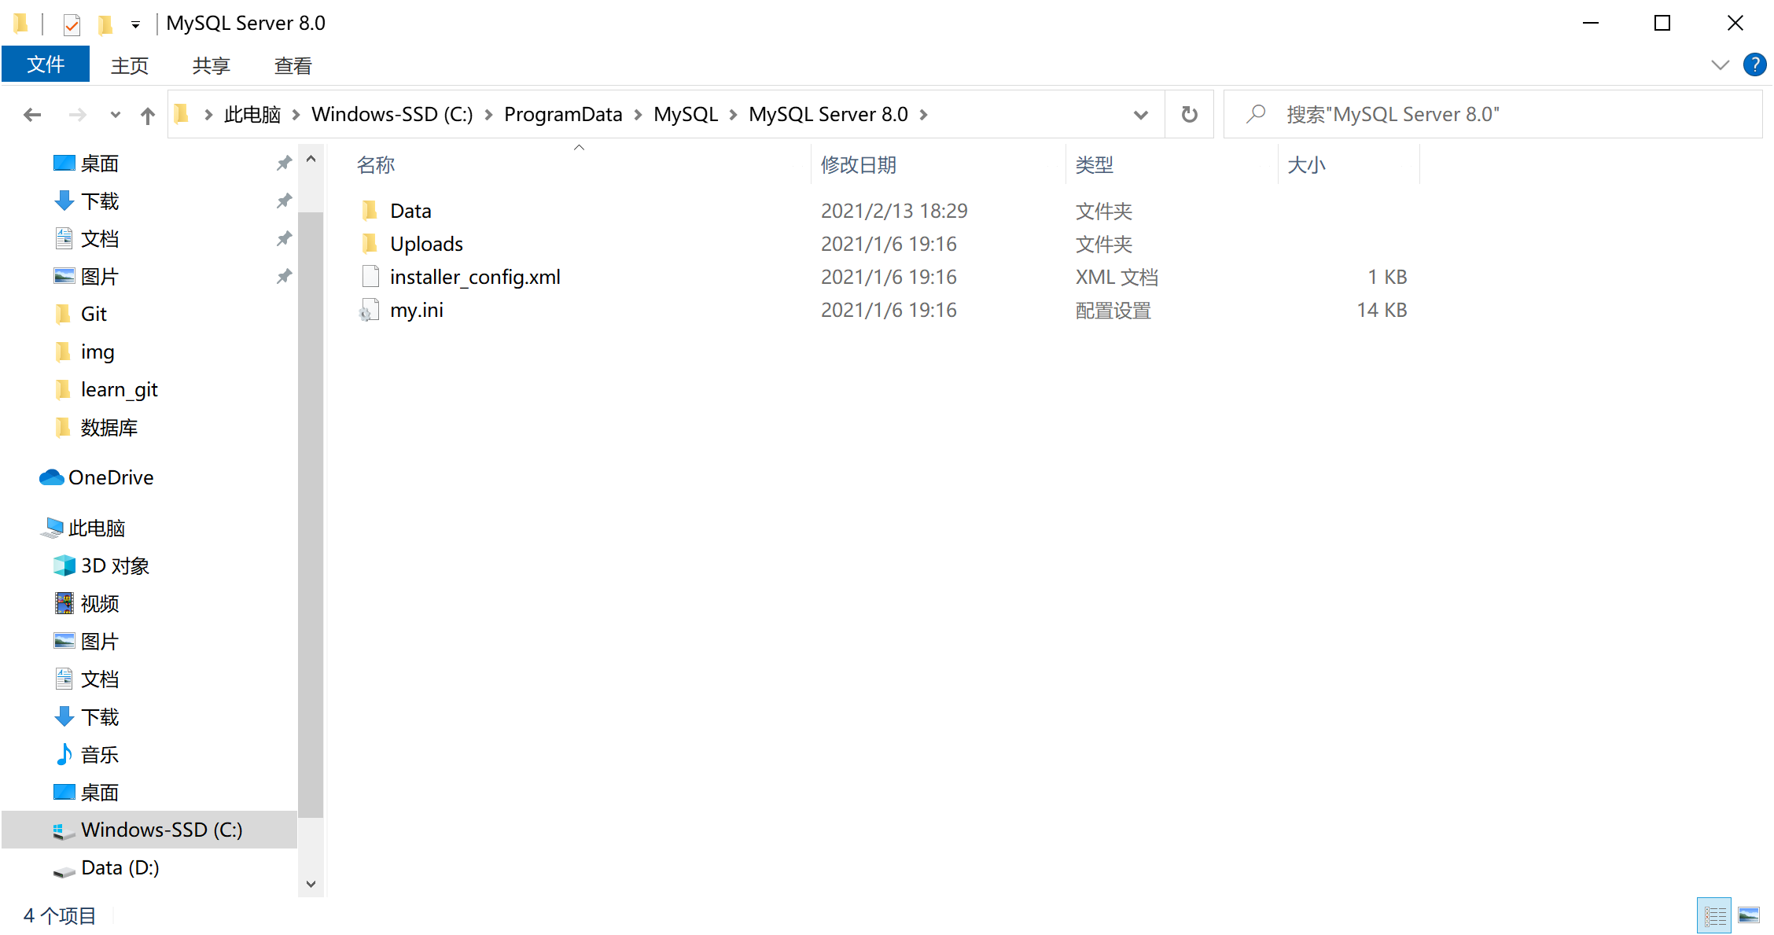Viewport: 1774px width, 935px height.
Task: Click sidebar scrollbar up arrow
Action: click(x=311, y=159)
